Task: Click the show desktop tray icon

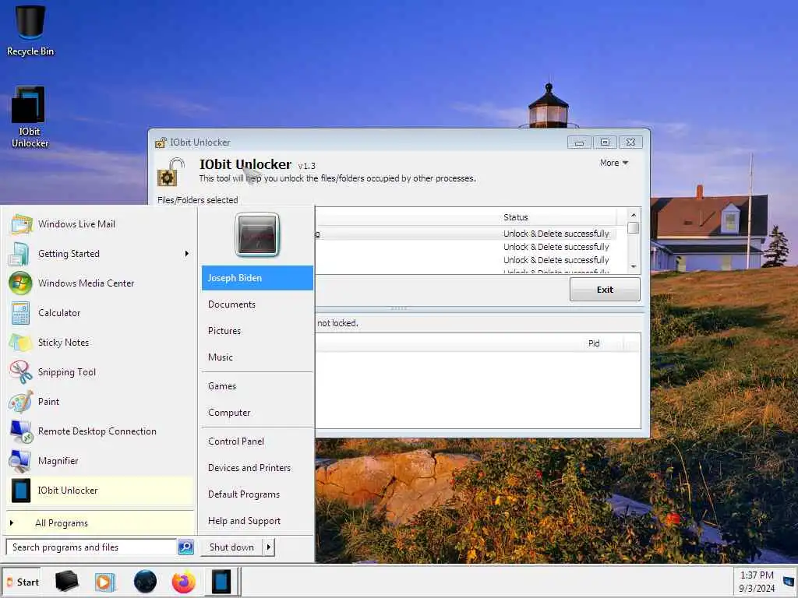Action: 789,582
